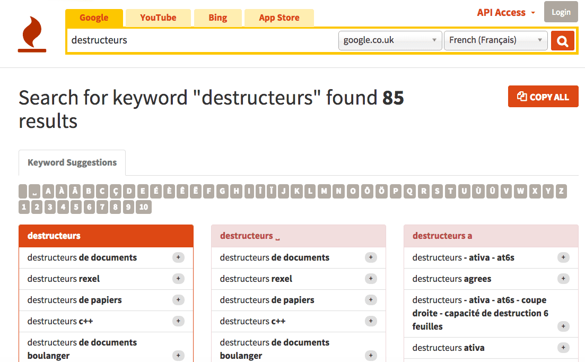The width and height of the screenshot is (585, 362).
Task: Click the Login button
Action: [x=561, y=12]
